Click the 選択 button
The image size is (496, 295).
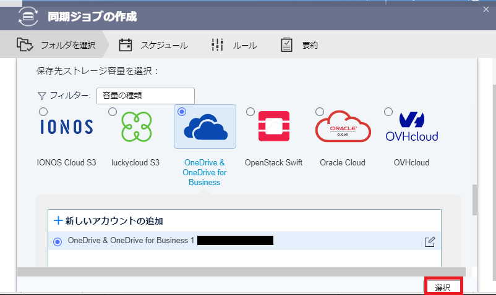tap(443, 287)
